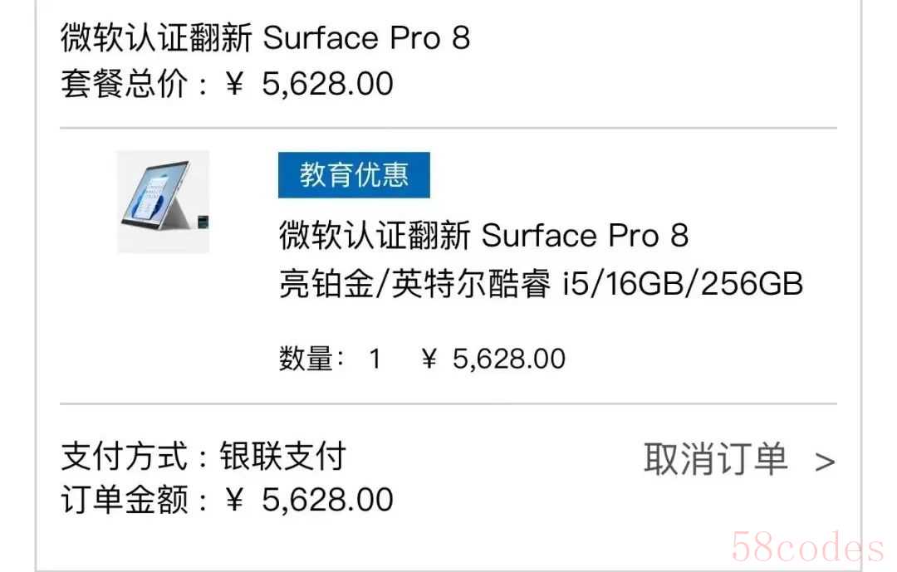Select the 银联支付 payment method text
Image resolution: width=897 pixels, height=572 pixels.
point(282,457)
